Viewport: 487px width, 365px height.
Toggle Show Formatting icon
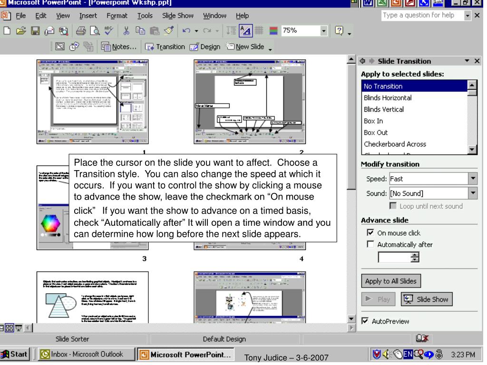[246, 31]
